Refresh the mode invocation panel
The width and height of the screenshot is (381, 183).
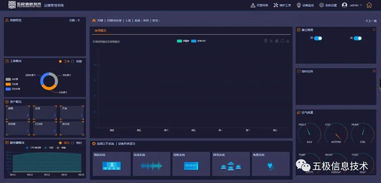(x=374, y=30)
